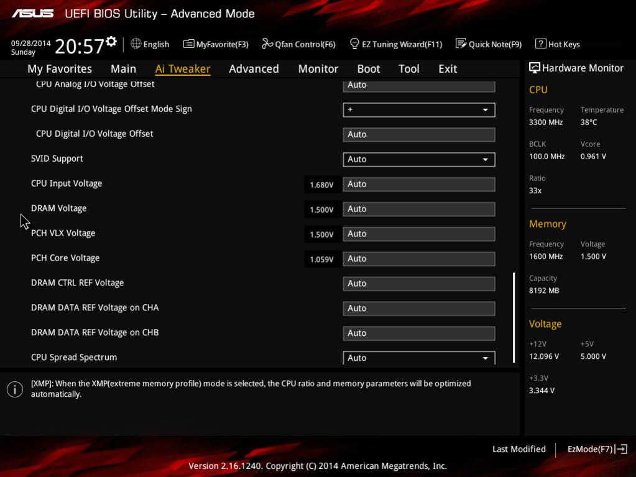Open the Tool tab
This screenshot has height=477, width=636.
click(x=409, y=69)
